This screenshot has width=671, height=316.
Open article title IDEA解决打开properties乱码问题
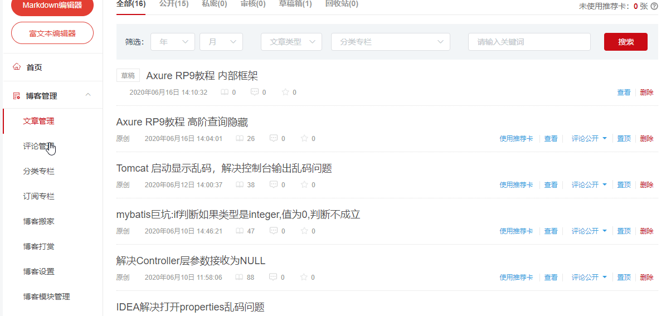pos(191,307)
